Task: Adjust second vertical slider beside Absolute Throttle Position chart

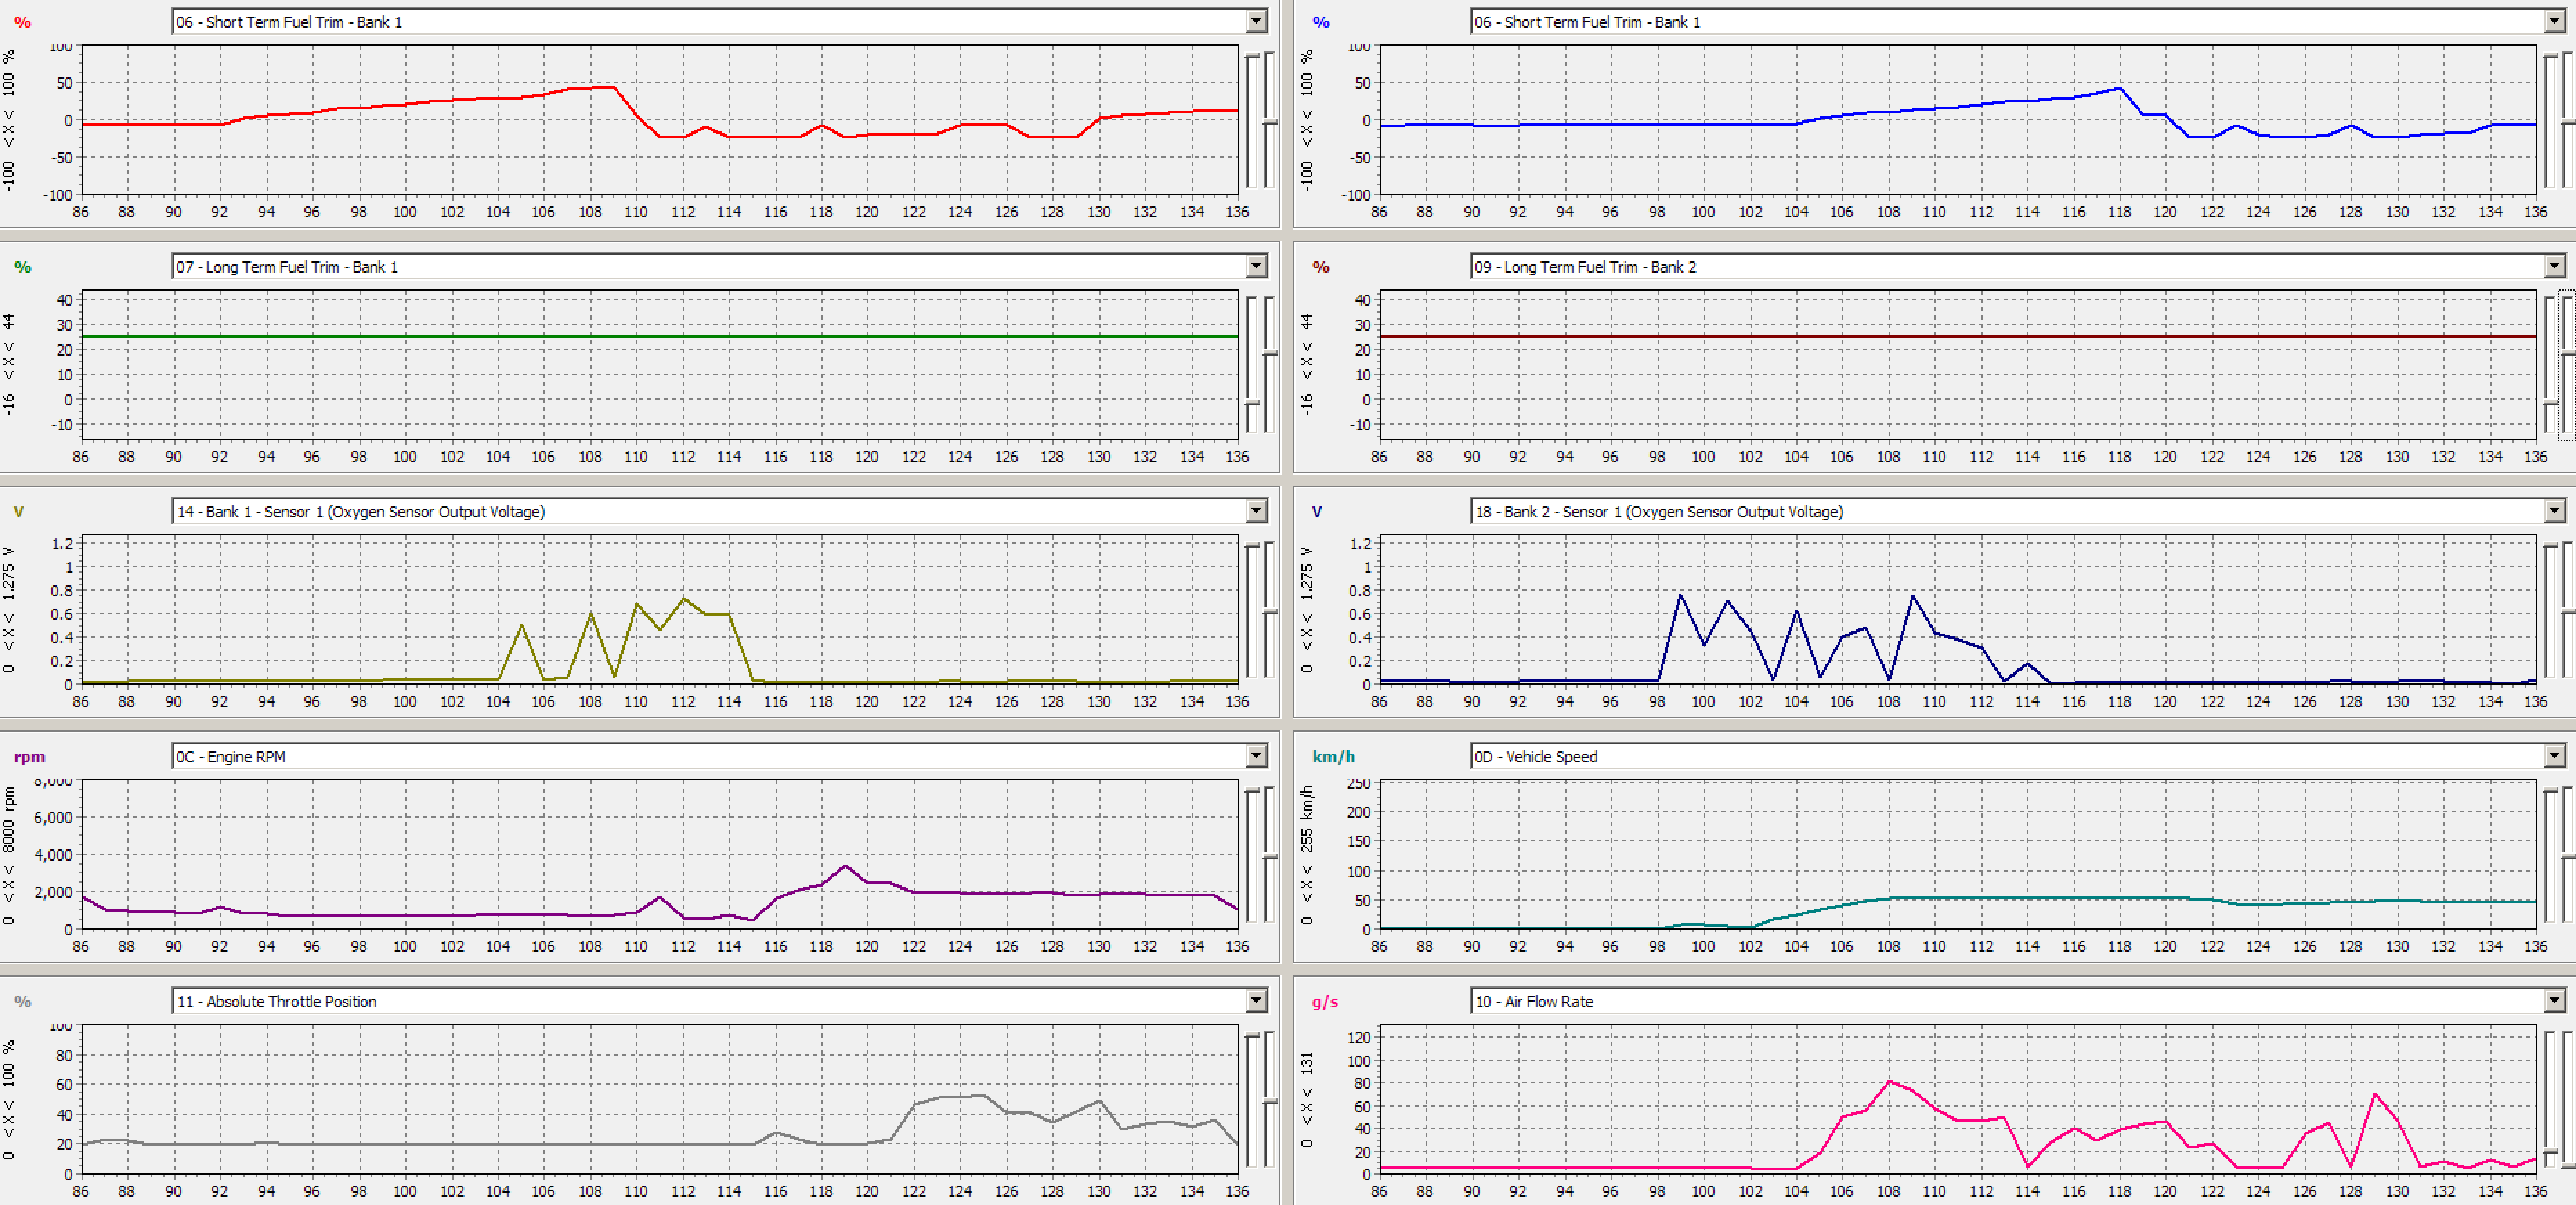Action: tap(1269, 1099)
